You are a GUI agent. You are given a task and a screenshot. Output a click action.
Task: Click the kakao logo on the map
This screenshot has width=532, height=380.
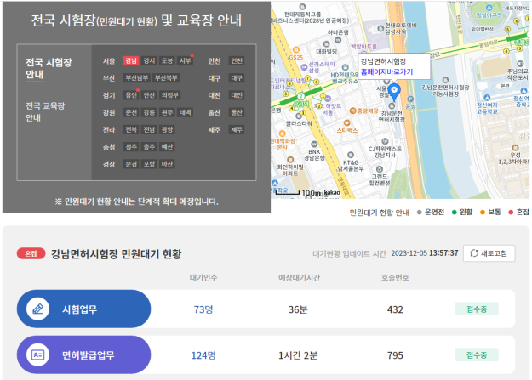pyautogui.click(x=331, y=193)
